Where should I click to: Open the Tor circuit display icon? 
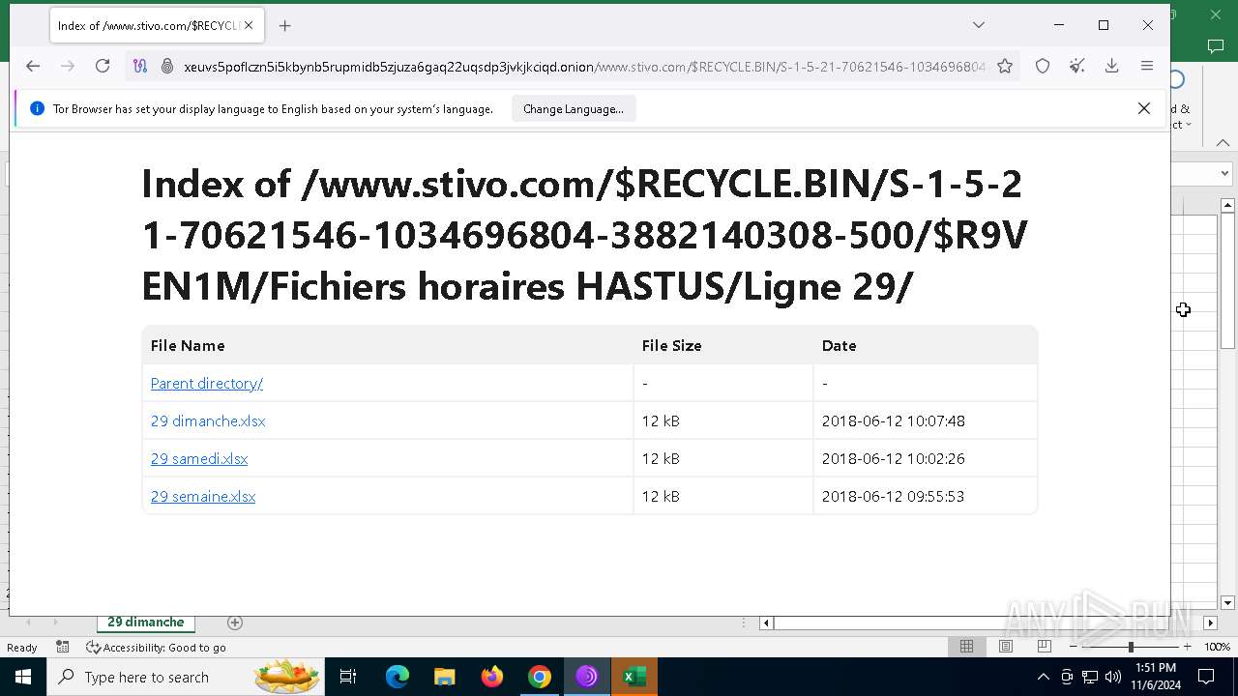click(x=140, y=66)
